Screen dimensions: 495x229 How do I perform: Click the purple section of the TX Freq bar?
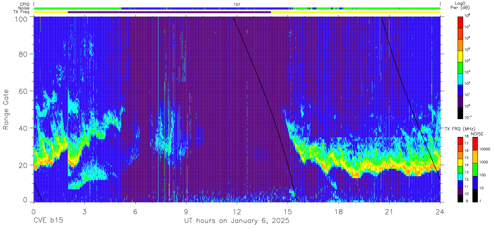point(169,12)
